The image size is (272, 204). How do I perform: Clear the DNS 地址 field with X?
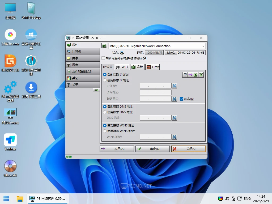click(x=174, y=118)
